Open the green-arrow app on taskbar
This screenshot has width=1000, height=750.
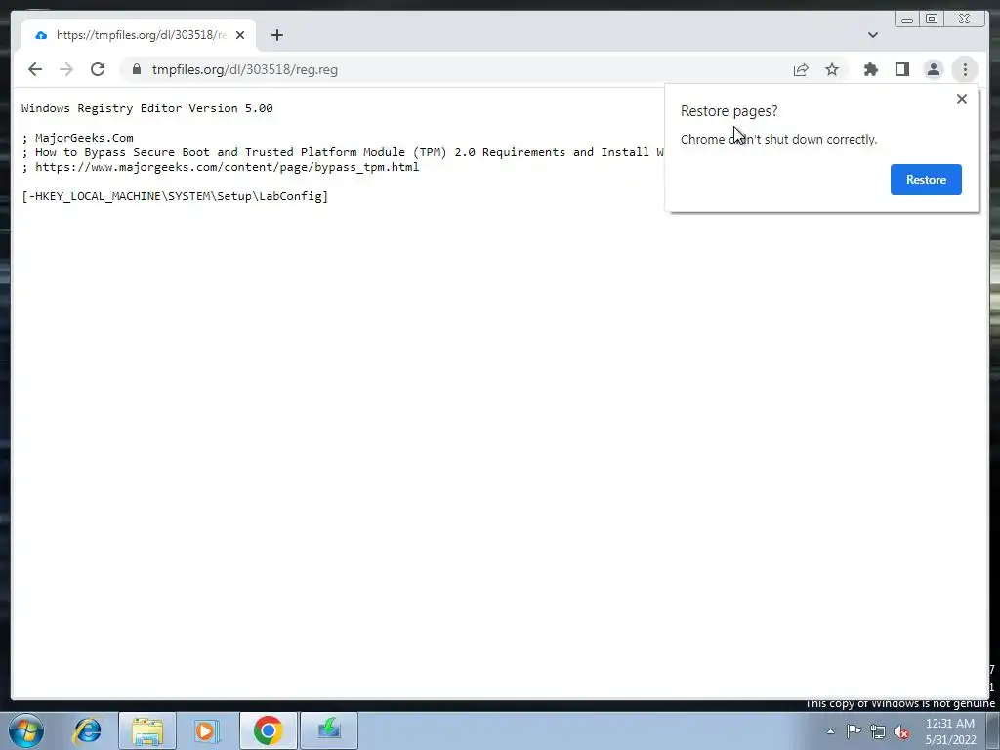[x=329, y=730]
